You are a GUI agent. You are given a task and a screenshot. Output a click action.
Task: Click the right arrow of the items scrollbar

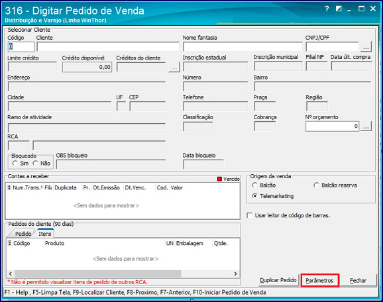click(x=235, y=274)
